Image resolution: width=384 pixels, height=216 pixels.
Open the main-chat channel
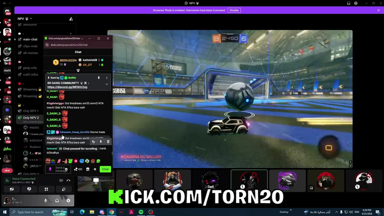tap(30, 39)
